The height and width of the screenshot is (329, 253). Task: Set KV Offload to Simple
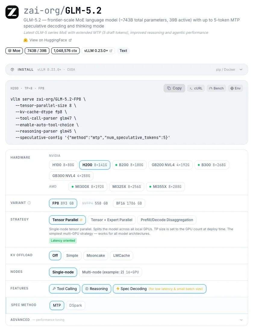72,256
